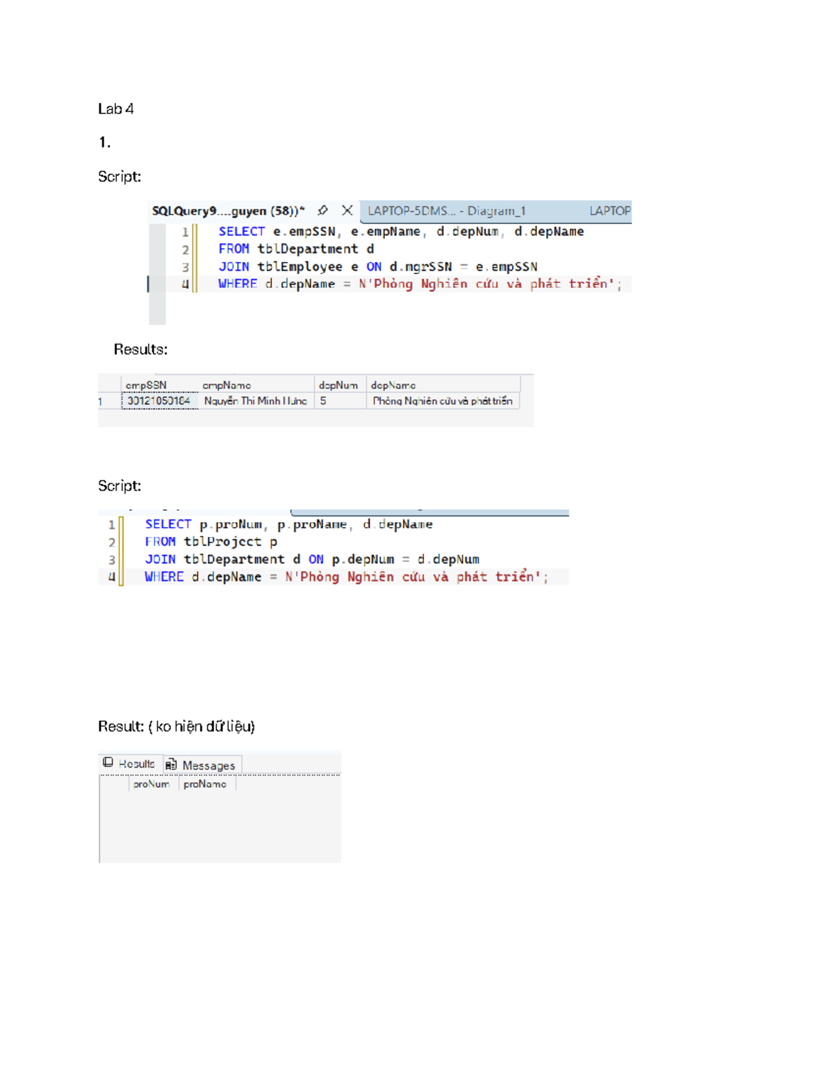Select the Messages tab

[203, 765]
